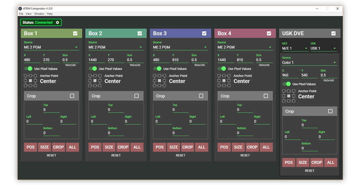Disable Box 2 enable checkbox

pyautogui.click(x=139, y=33)
